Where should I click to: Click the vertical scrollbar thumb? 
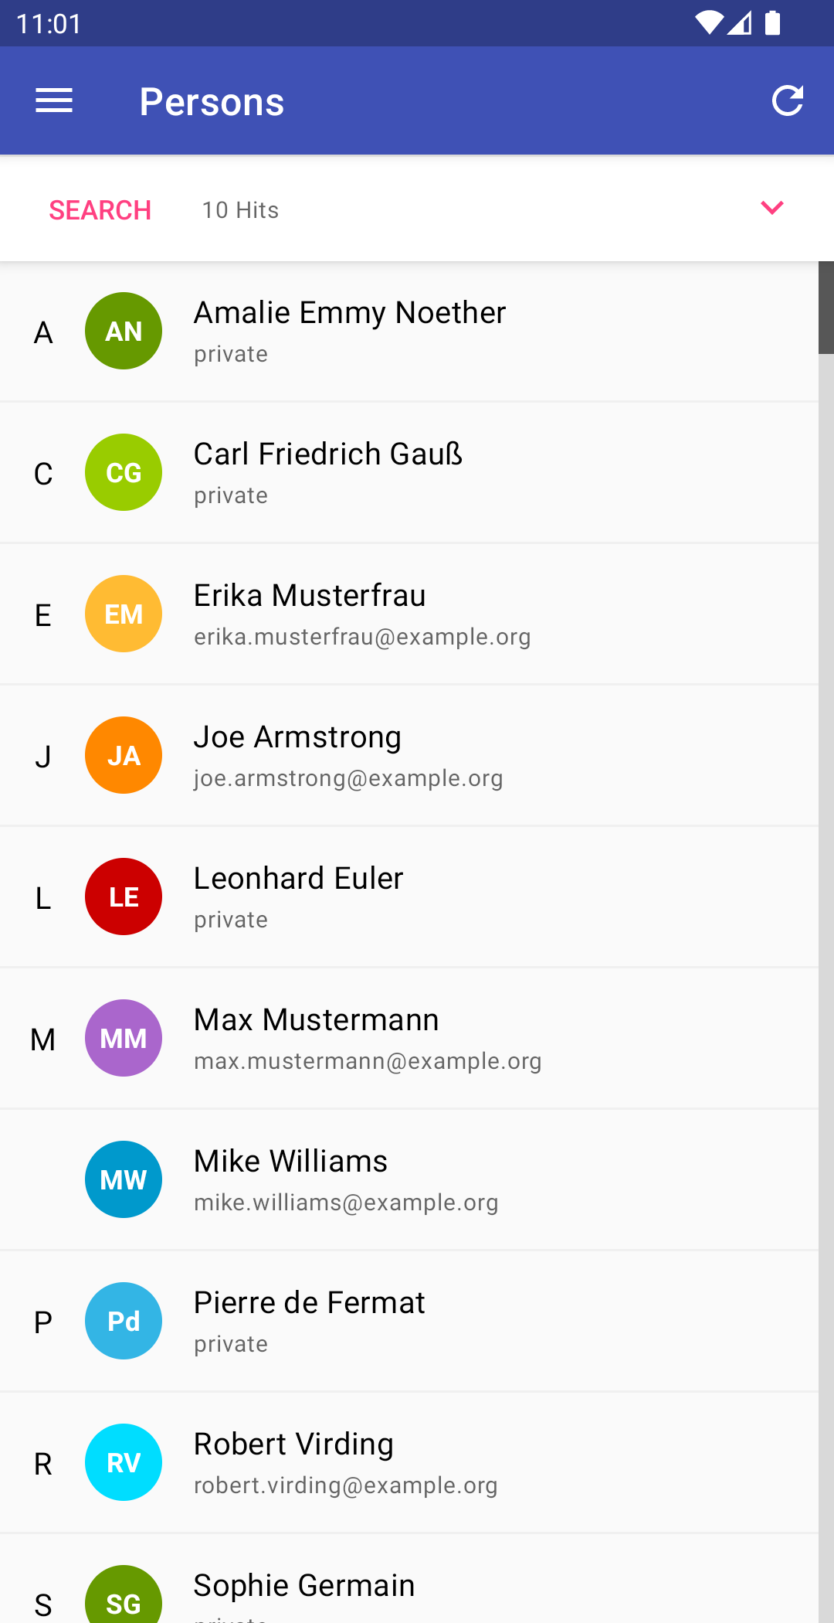826,308
